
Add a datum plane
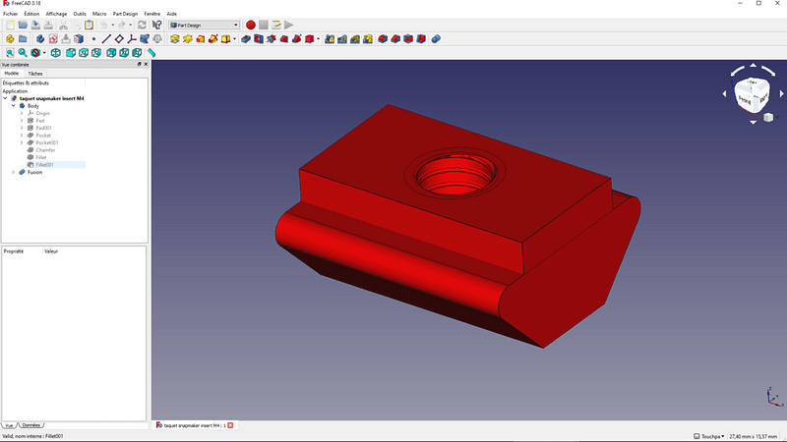pos(119,39)
